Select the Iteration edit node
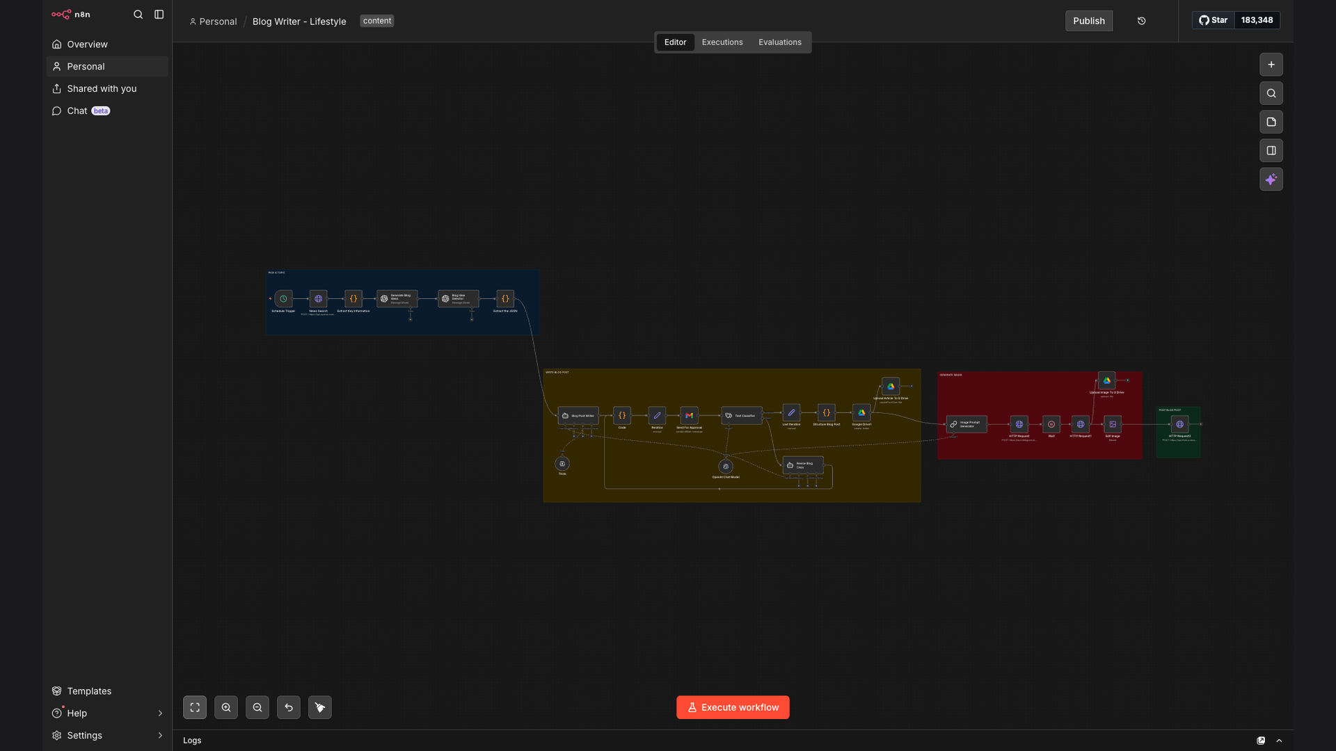The width and height of the screenshot is (1336, 751). pyautogui.click(x=657, y=416)
